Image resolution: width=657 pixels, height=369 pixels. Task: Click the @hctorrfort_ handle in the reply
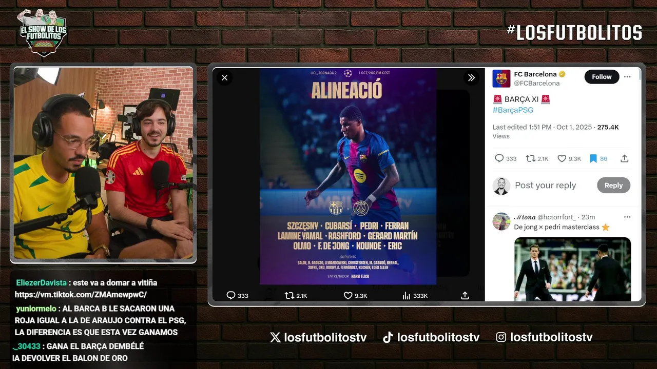[x=557, y=217]
